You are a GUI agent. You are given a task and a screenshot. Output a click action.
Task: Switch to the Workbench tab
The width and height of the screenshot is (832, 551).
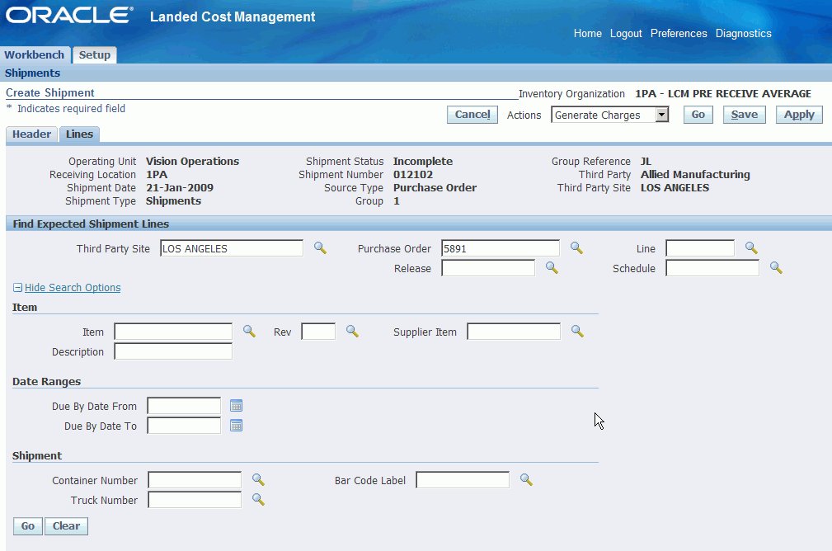coord(35,54)
